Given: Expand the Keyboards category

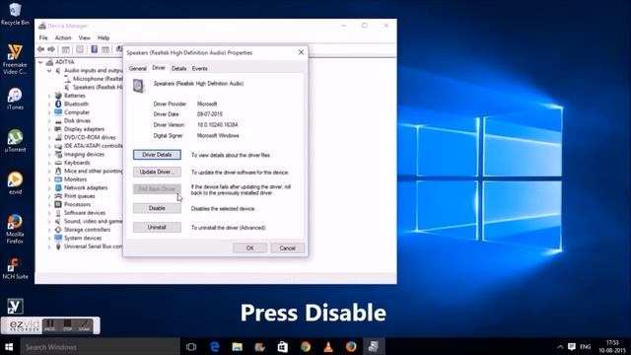Looking at the screenshot, I should pos(49,163).
